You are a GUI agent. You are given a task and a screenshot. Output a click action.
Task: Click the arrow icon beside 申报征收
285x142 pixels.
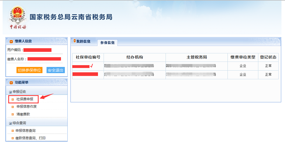point(10,92)
